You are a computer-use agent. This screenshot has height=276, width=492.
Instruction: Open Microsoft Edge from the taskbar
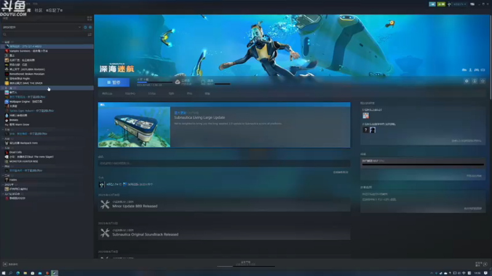(x=18, y=273)
